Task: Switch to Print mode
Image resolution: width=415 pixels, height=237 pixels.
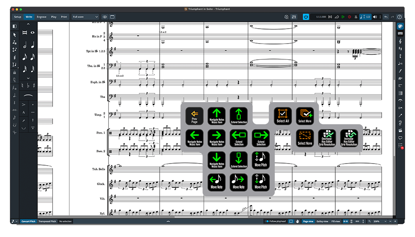Action: pyautogui.click(x=64, y=17)
